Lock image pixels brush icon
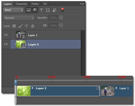This screenshot has width=135, height=106. click(x=20, y=26)
